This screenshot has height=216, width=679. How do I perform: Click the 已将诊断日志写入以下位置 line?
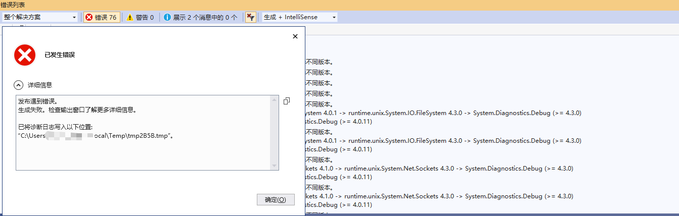(56, 127)
